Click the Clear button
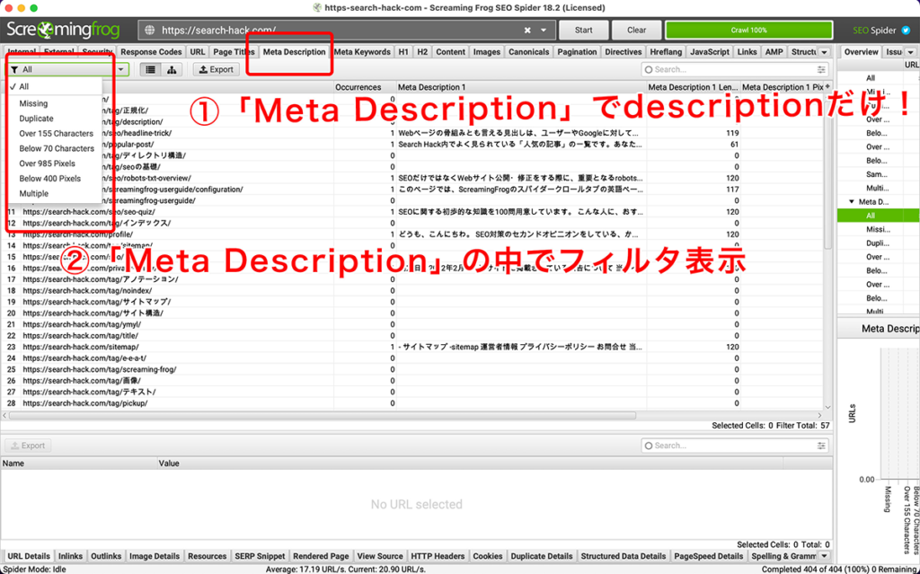This screenshot has height=574, width=920. [636, 30]
